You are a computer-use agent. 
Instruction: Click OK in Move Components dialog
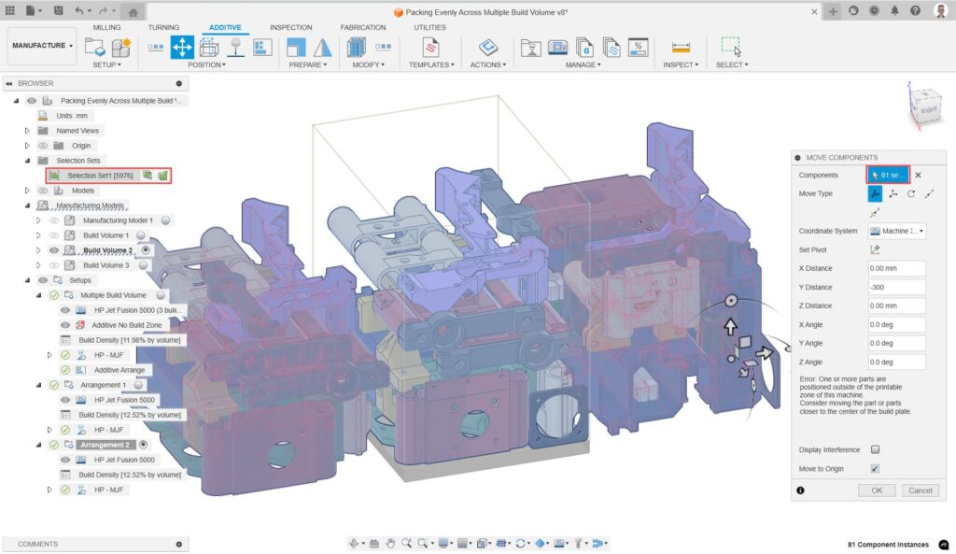tap(877, 490)
